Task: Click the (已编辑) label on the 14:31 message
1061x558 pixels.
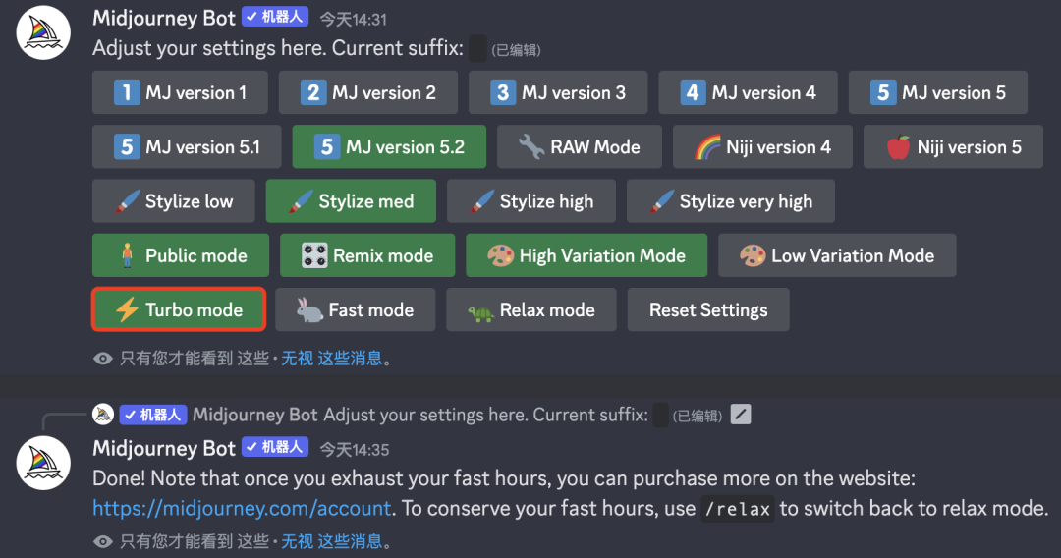Action: (517, 50)
